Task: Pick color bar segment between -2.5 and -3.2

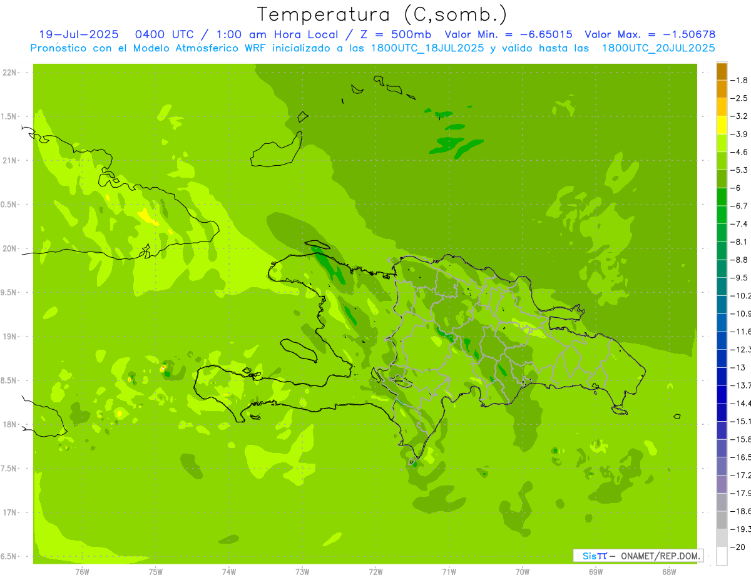Action: (x=722, y=107)
